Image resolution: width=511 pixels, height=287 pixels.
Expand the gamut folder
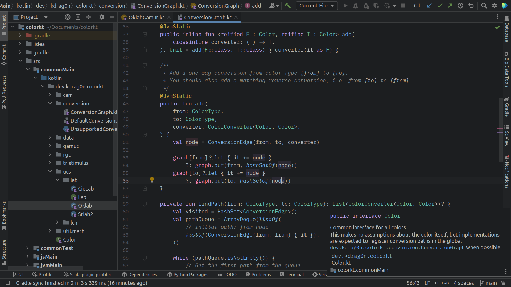50,146
